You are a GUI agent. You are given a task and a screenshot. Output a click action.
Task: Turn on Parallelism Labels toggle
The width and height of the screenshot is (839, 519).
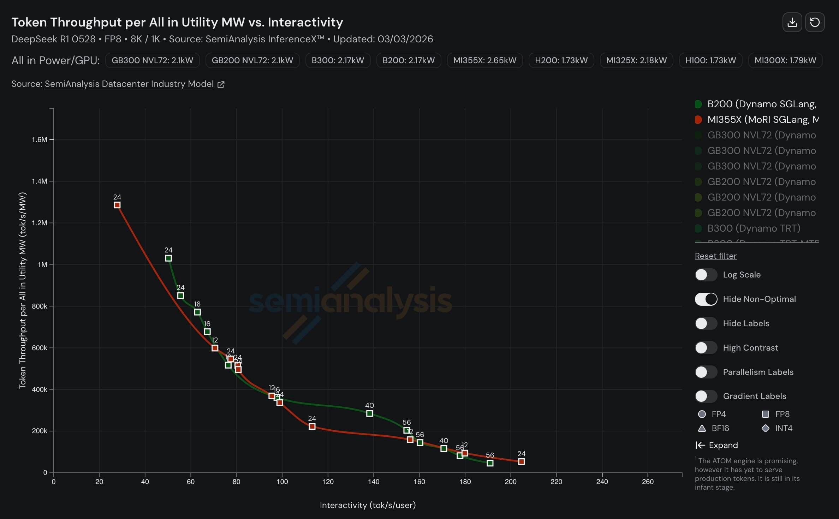[x=706, y=372]
